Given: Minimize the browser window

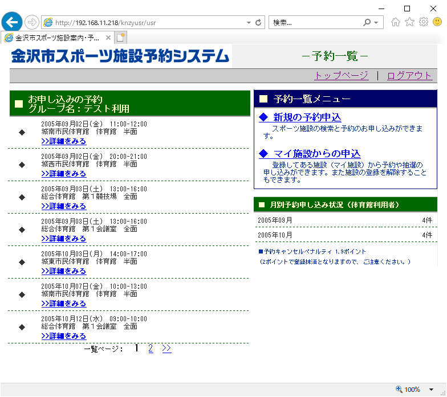Looking at the screenshot, I should pos(381,9).
